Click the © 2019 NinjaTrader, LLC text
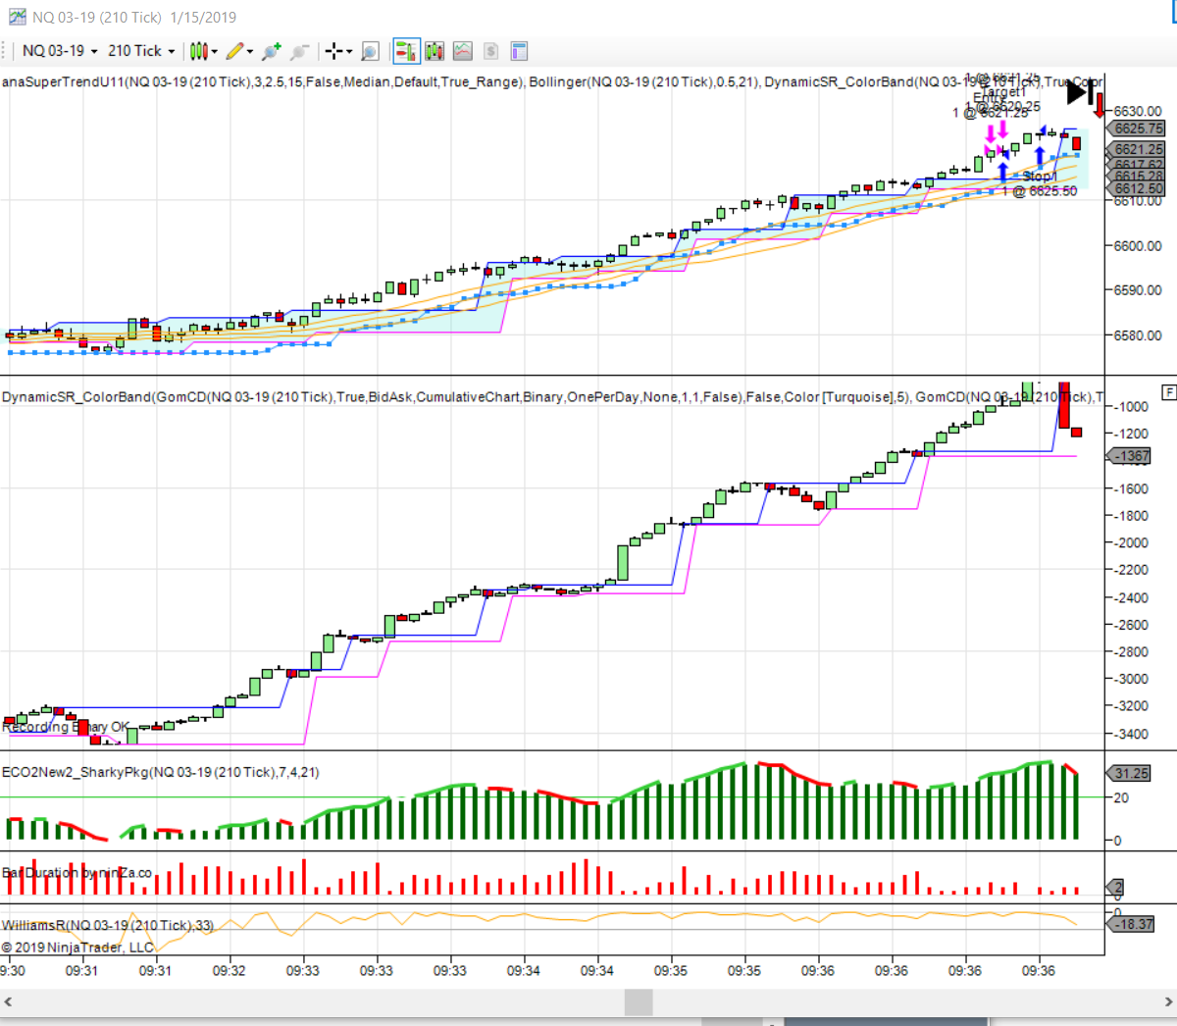Screen dimensions: 1177x1026 point(77,948)
